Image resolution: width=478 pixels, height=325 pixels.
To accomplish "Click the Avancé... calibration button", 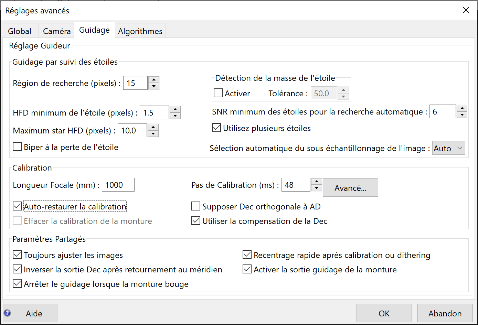I will point(350,188).
